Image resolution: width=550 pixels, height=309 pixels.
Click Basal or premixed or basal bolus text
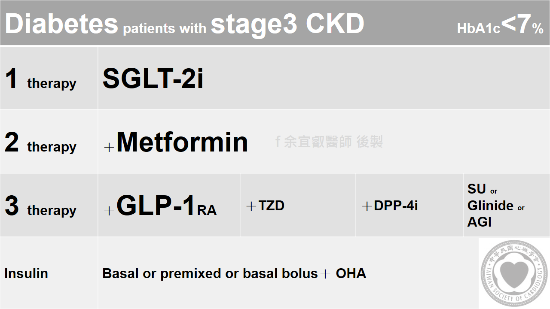(x=210, y=273)
